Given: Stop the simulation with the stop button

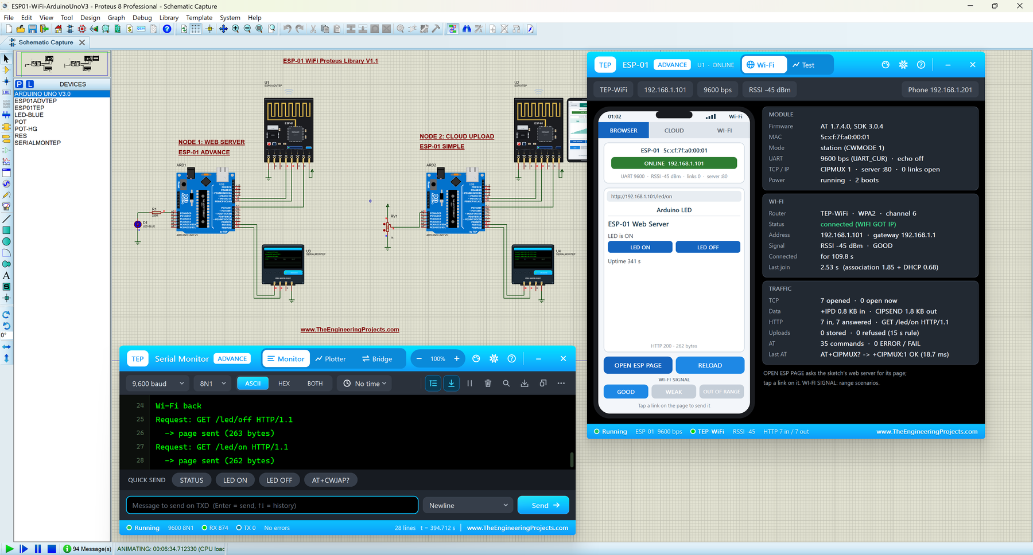Looking at the screenshot, I should [52, 549].
